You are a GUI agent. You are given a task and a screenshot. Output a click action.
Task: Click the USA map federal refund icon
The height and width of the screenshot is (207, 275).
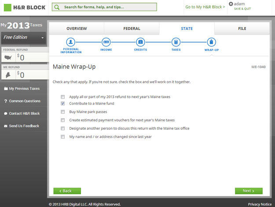(x=8, y=57)
